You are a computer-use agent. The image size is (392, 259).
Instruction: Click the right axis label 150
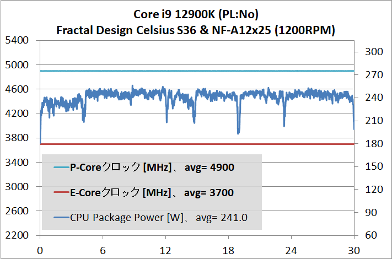(374, 166)
